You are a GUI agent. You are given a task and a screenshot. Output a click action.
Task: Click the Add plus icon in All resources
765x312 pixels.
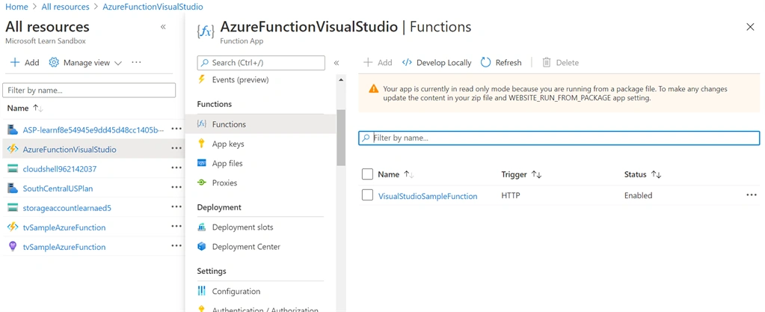pyautogui.click(x=15, y=63)
